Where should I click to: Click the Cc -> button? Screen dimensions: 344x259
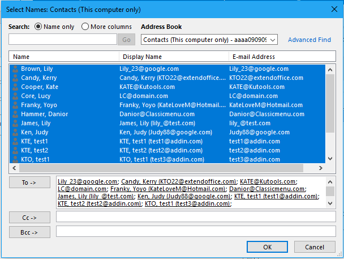pyautogui.click(x=29, y=217)
